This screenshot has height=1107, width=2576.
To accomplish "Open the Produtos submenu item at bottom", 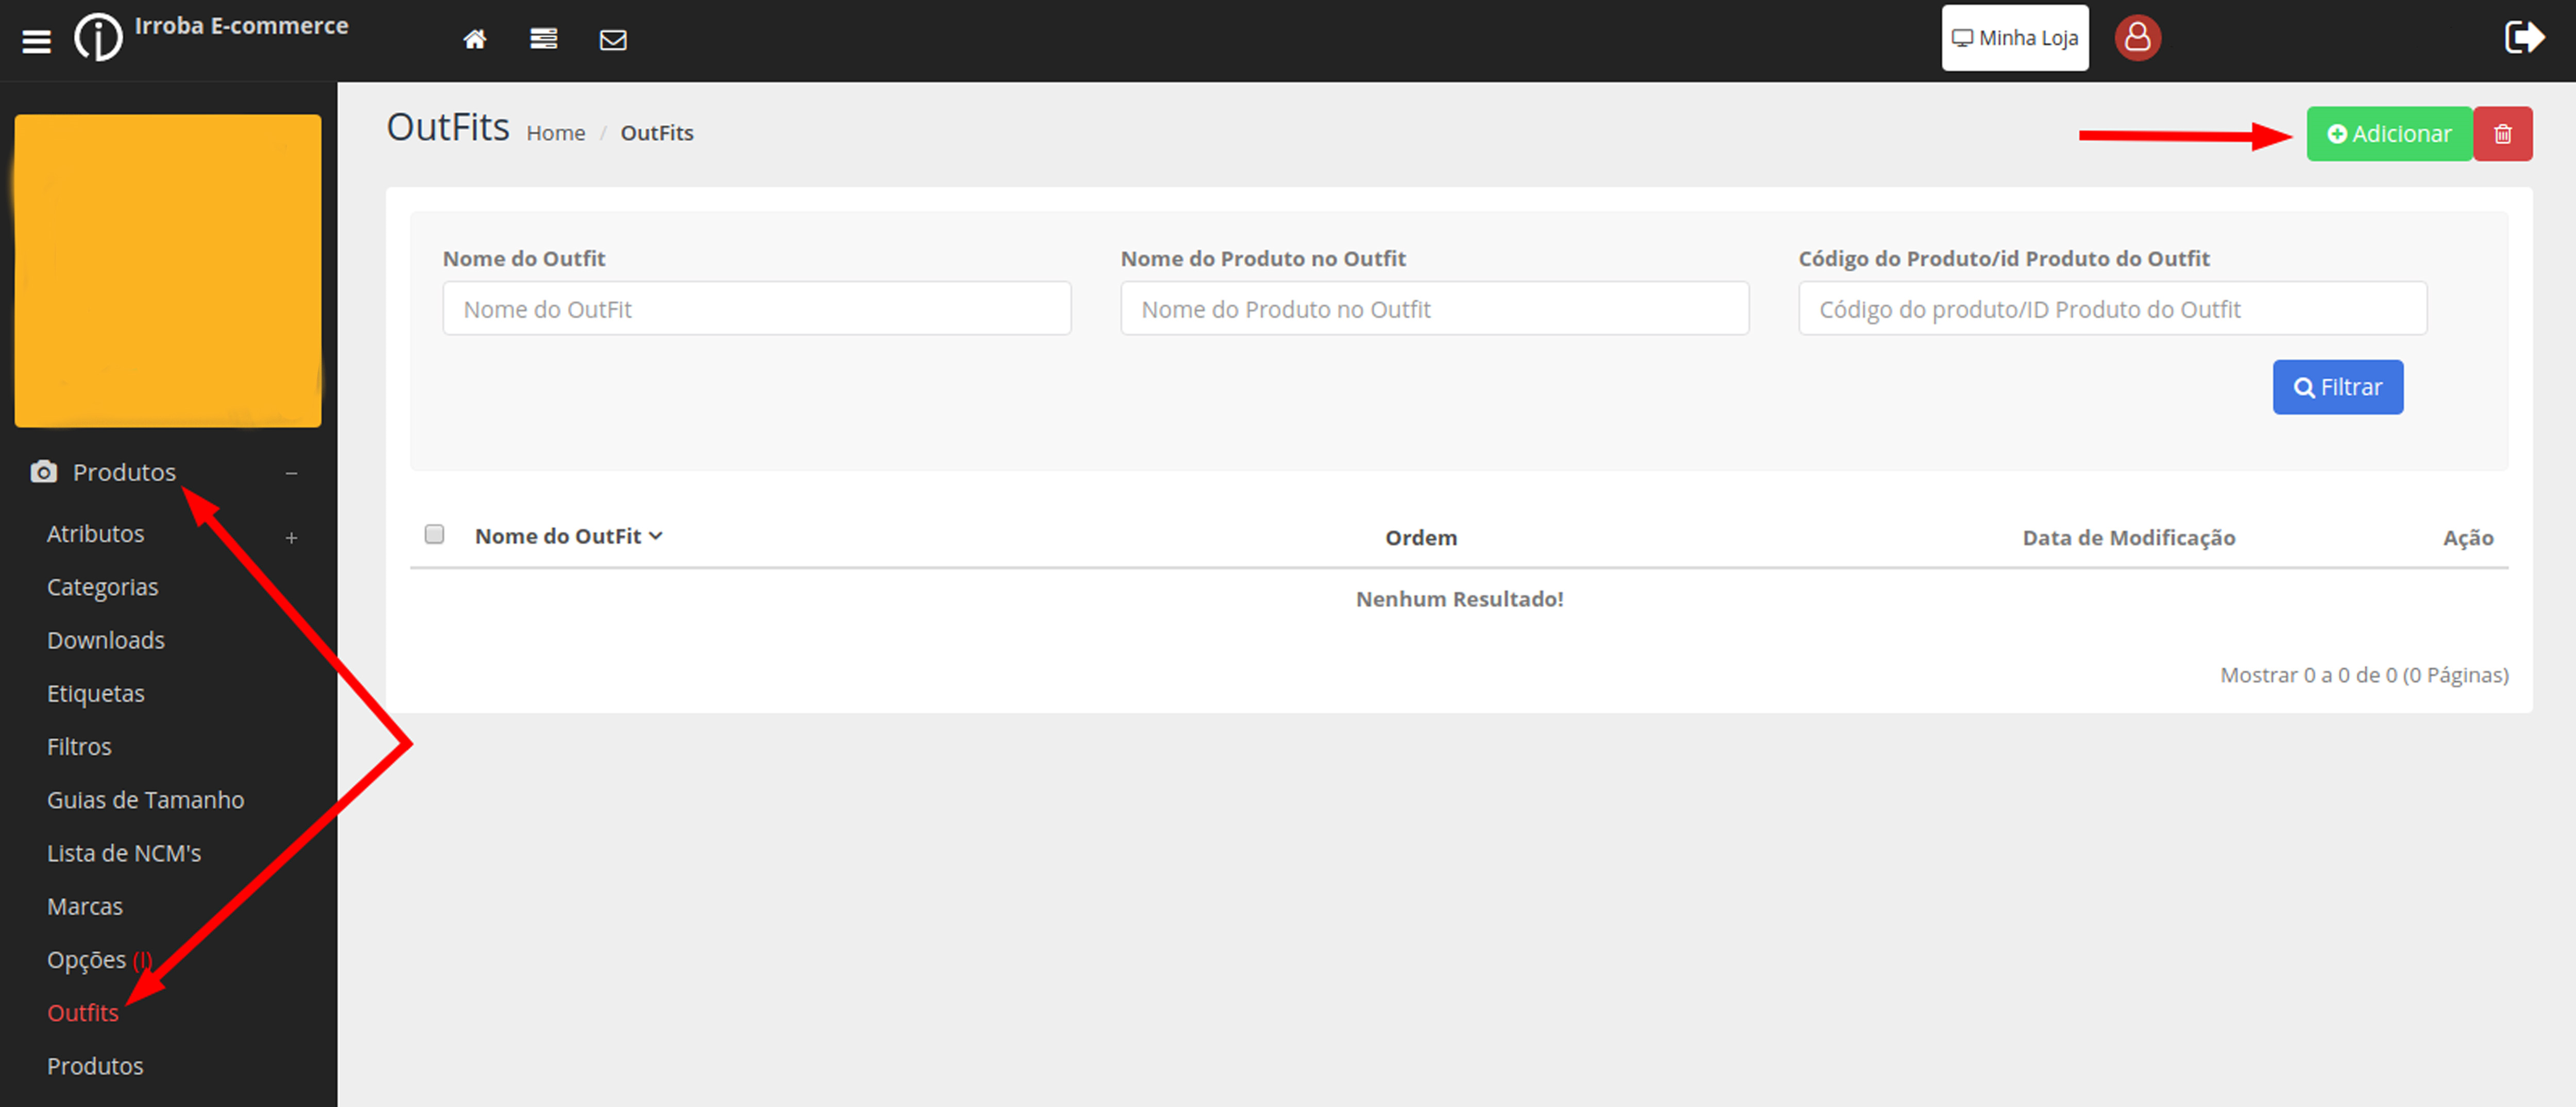I will (95, 1066).
